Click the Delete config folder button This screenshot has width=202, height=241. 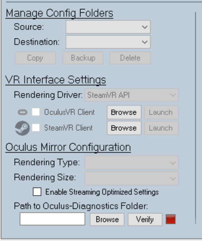(x=130, y=58)
